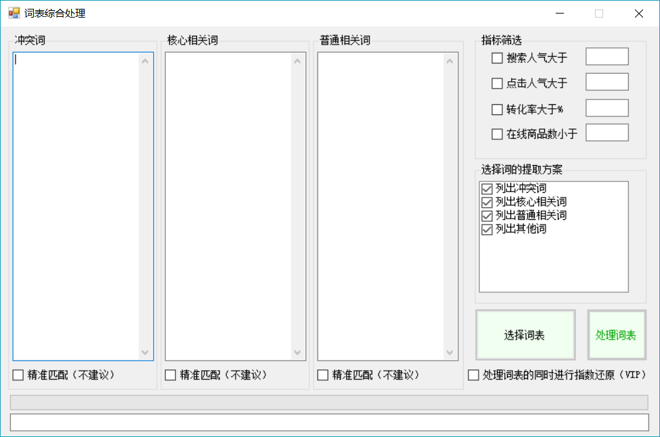Tick 精准匹配 under 冲突词 list
This screenshot has height=437, width=660.
point(18,375)
